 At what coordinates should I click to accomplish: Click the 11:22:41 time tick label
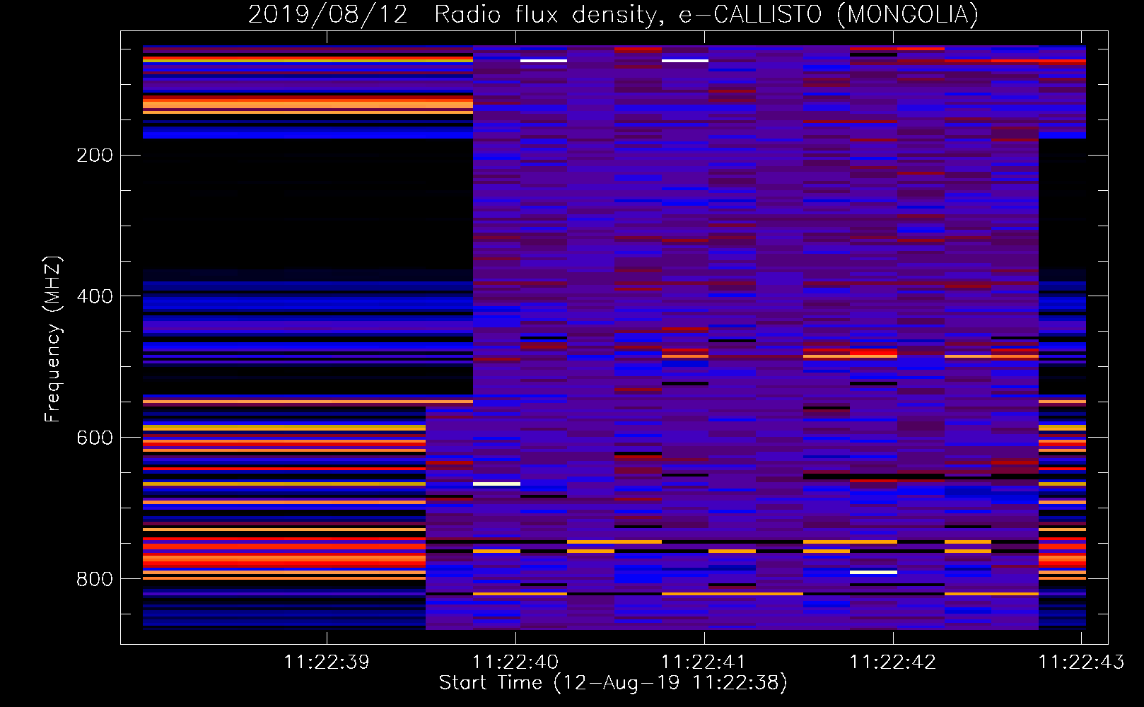point(704,662)
